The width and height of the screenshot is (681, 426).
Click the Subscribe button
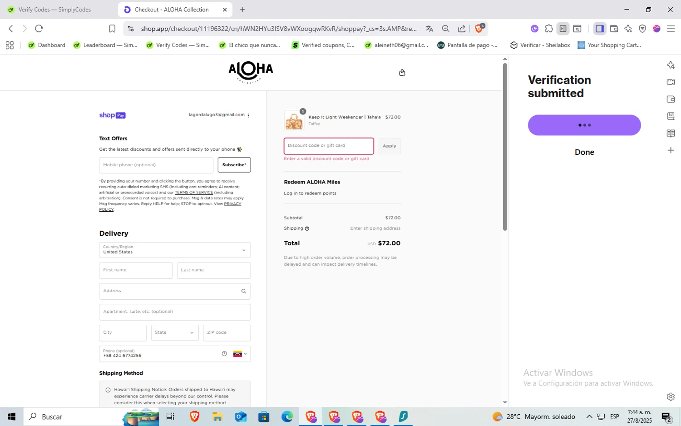point(234,165)
